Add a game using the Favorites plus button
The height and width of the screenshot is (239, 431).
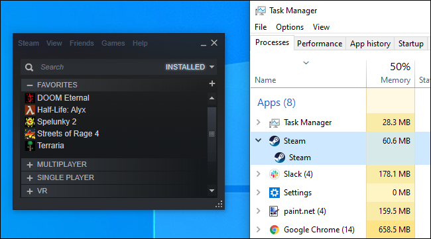tap(212, 83)
